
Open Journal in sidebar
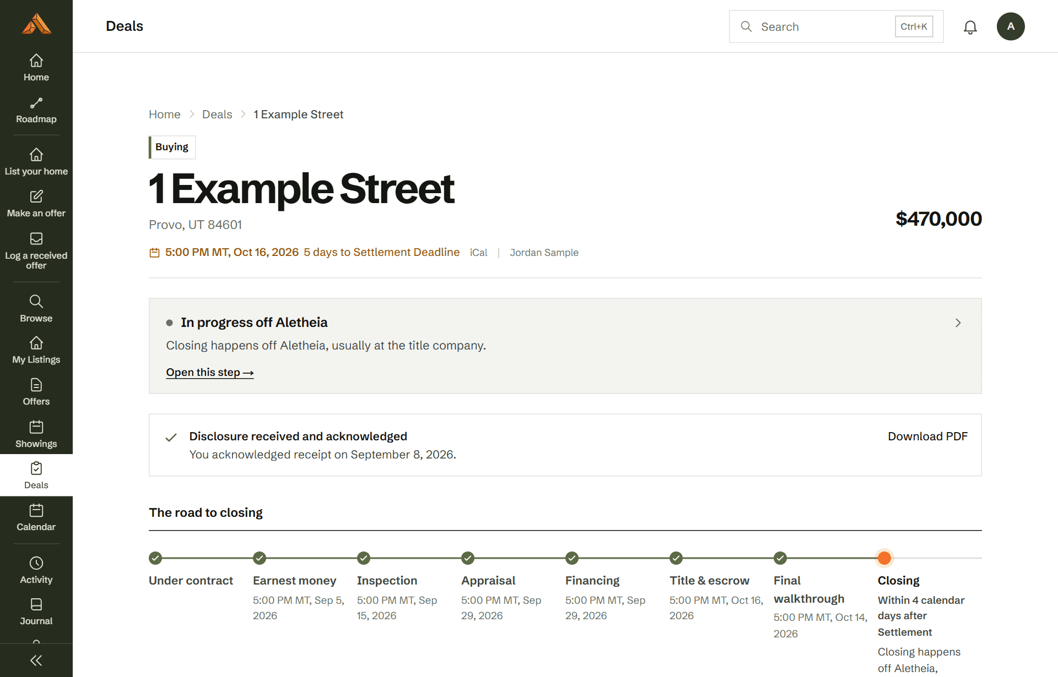click(36, 612)
